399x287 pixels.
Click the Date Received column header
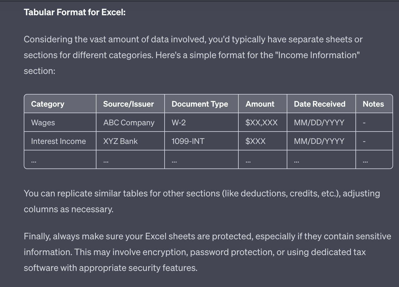coord(320,104)
